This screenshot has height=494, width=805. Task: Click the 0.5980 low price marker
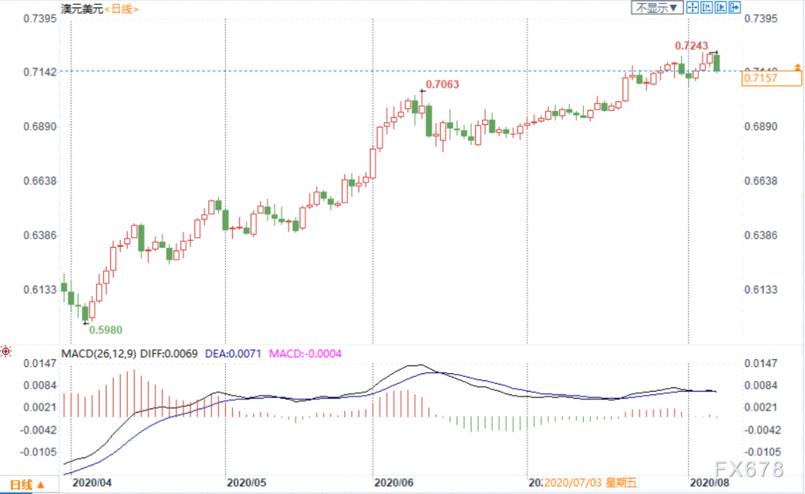[106, 330]
